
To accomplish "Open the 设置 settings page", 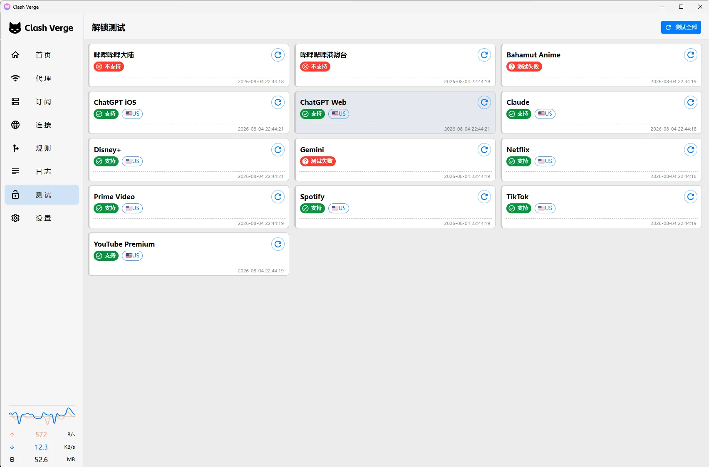I will [42, 218].
